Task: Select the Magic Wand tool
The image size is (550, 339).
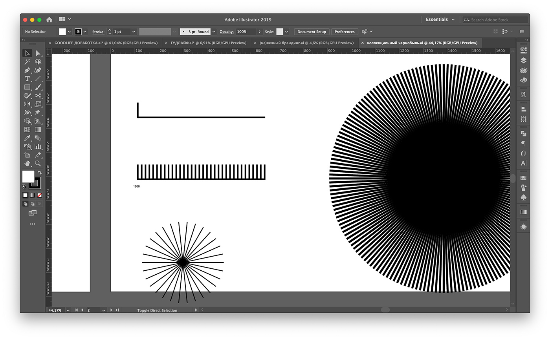Action: coord(27,62)
